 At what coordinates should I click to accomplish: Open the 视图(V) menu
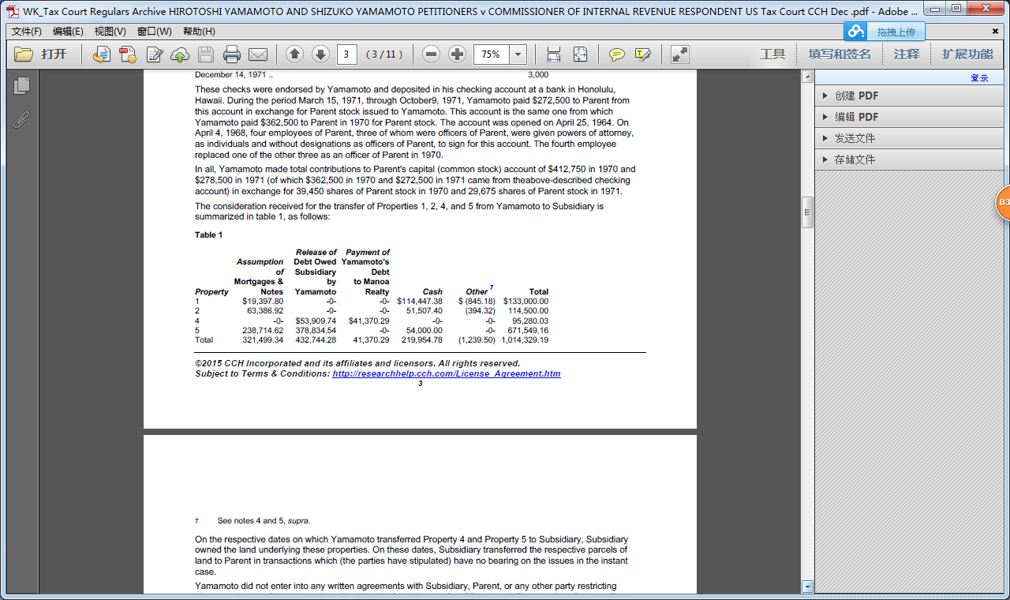(x=110, y=32)
